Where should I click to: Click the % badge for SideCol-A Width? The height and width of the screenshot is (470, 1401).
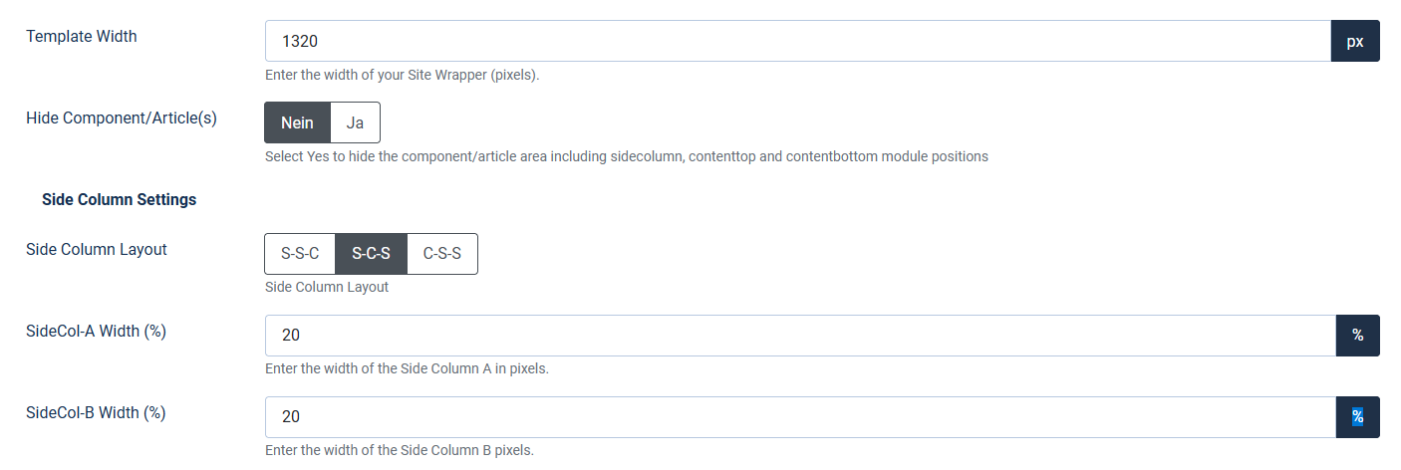1357,336
